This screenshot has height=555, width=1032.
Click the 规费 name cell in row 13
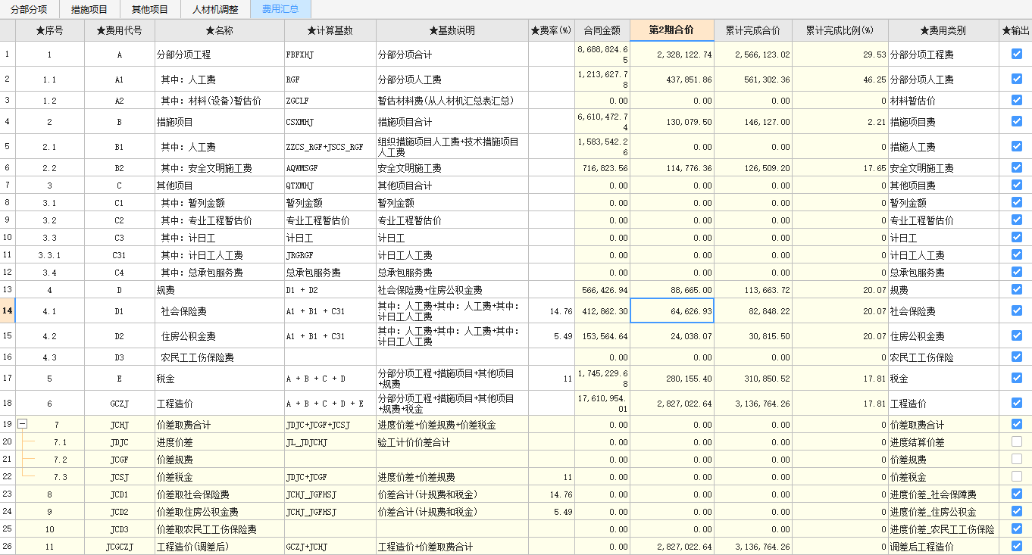[x=219, y=290]
